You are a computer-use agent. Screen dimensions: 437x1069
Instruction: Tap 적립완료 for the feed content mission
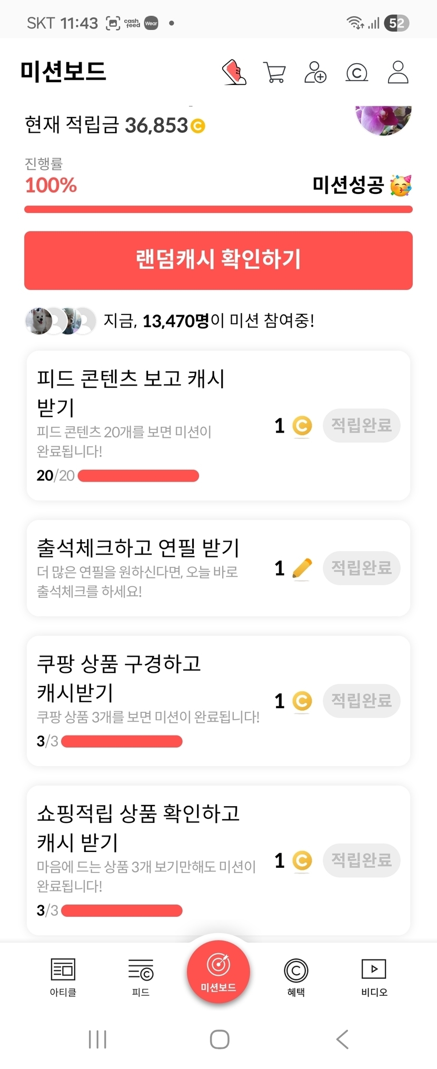[361, 425]
